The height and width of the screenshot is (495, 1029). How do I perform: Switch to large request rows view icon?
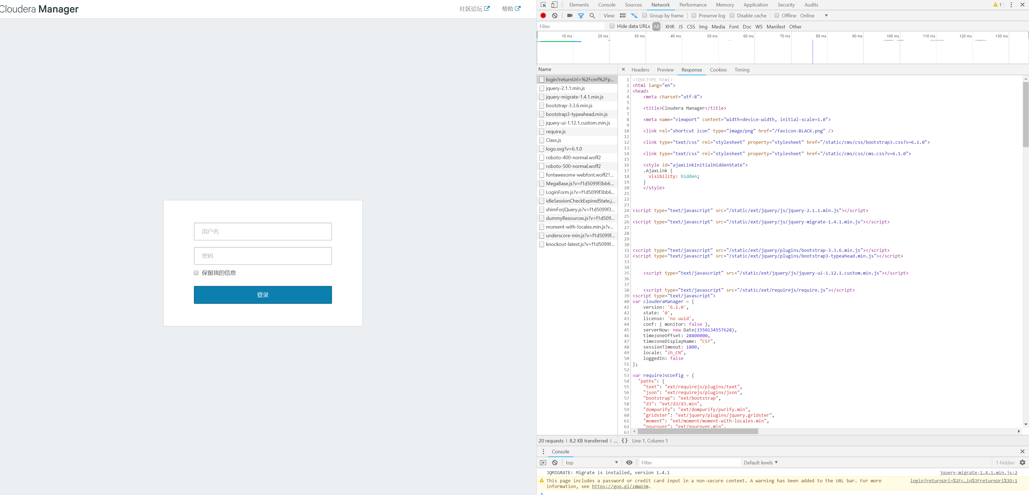[x=623, y=16]
